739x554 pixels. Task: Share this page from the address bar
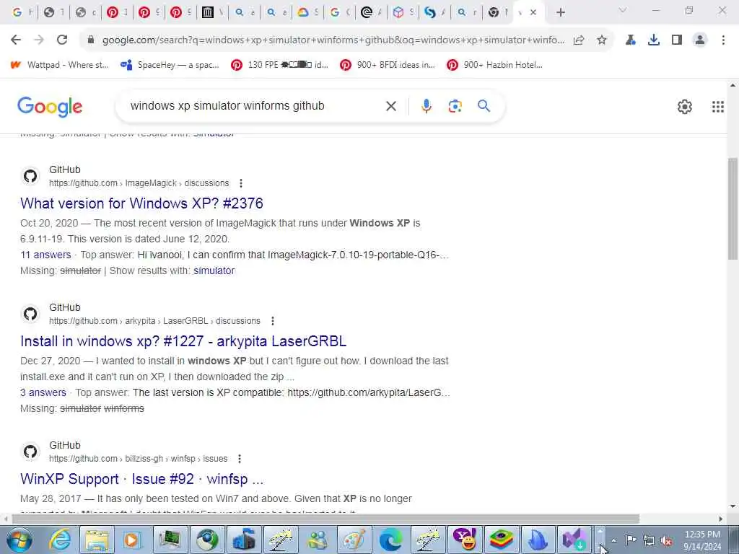point(579,40)
